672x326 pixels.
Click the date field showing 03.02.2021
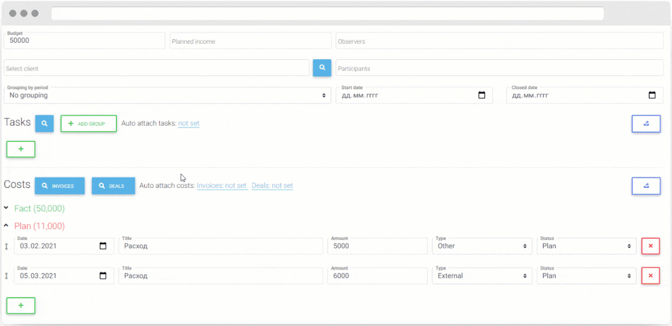click(64, 246)
